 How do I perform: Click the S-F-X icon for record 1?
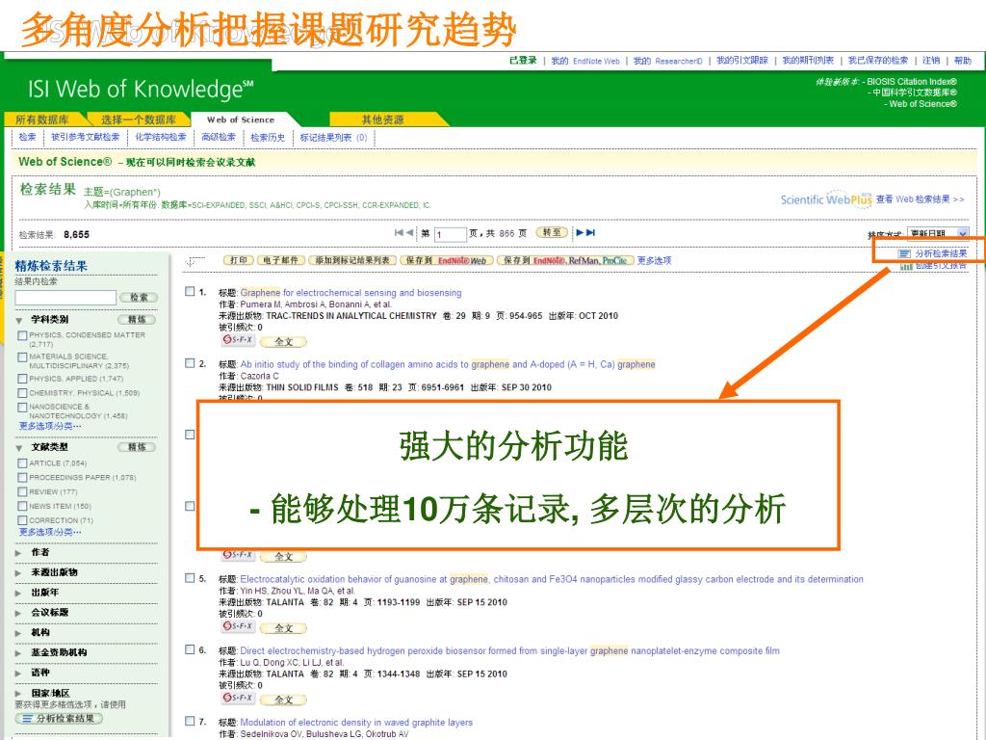tap(238, 340)
